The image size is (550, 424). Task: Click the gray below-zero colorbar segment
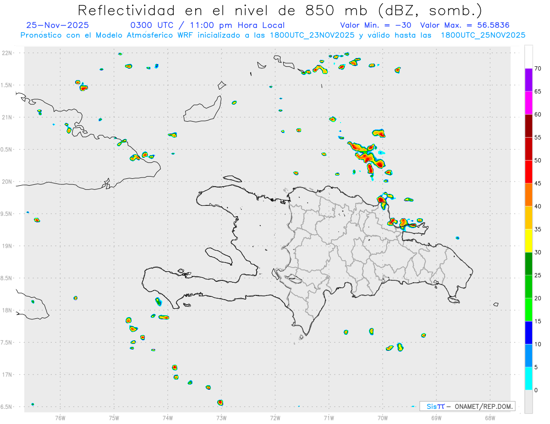click(x=528, y=402)
